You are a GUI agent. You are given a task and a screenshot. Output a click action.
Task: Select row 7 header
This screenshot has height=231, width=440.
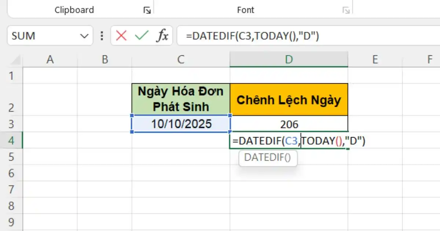(x=11, y=189)
